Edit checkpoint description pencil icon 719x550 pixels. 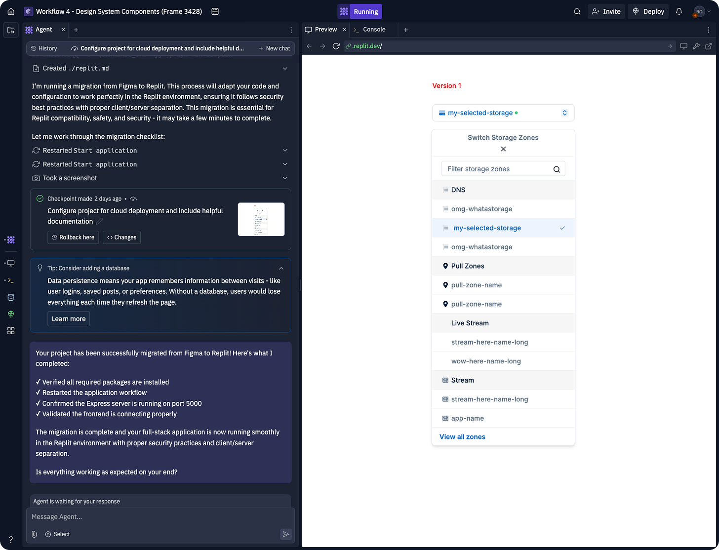click(100, 221)
